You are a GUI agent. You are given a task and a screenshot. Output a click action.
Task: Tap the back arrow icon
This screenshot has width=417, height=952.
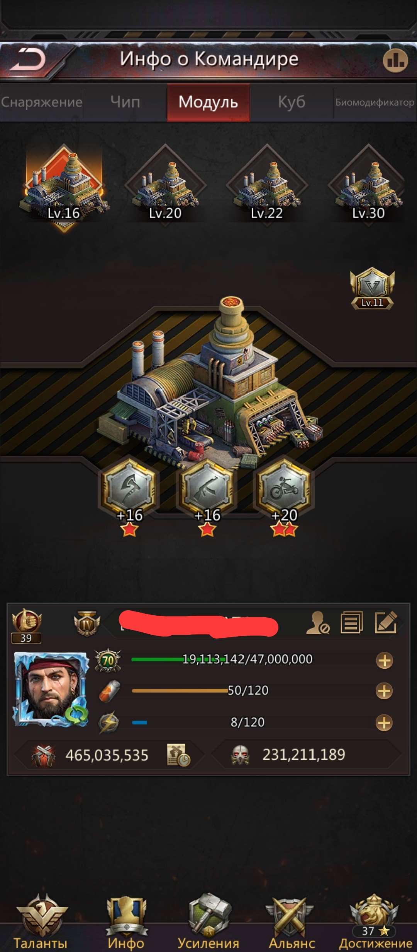coord(28,60)
